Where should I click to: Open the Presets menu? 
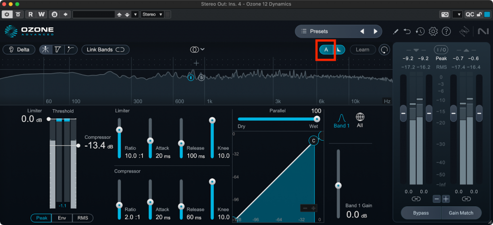327,32
